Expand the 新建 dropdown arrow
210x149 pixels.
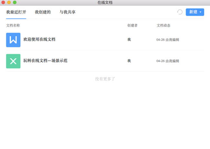[x=201, y=12]
